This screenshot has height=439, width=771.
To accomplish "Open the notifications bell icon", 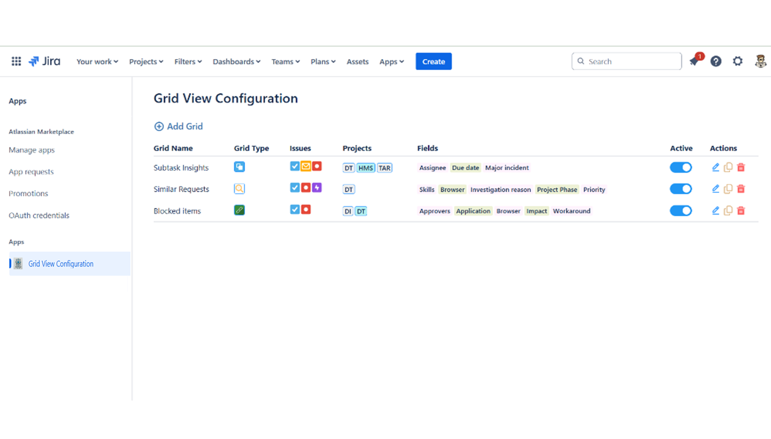I will click(x=694, y=62).
